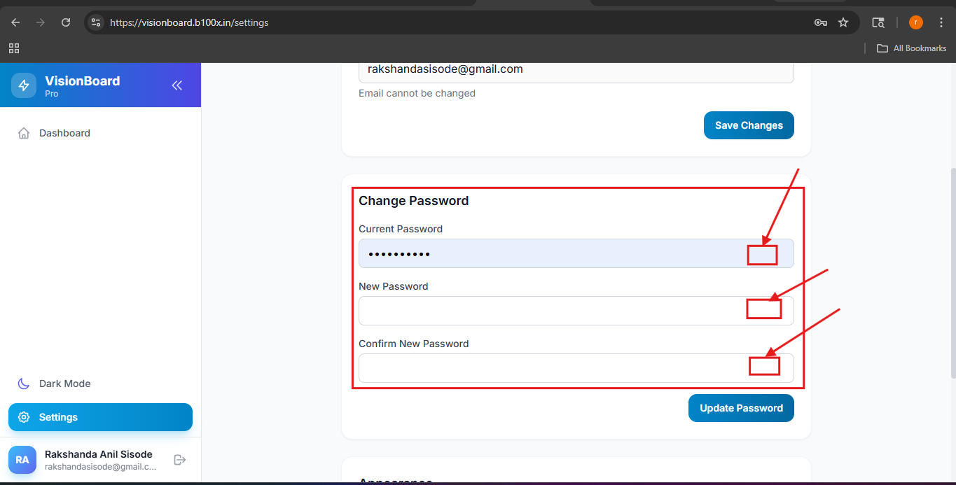
Task: Click the browser reload icon
Action: click(x=66, y=22)
